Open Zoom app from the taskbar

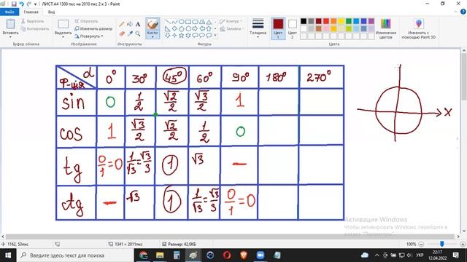tap(260, 255)
